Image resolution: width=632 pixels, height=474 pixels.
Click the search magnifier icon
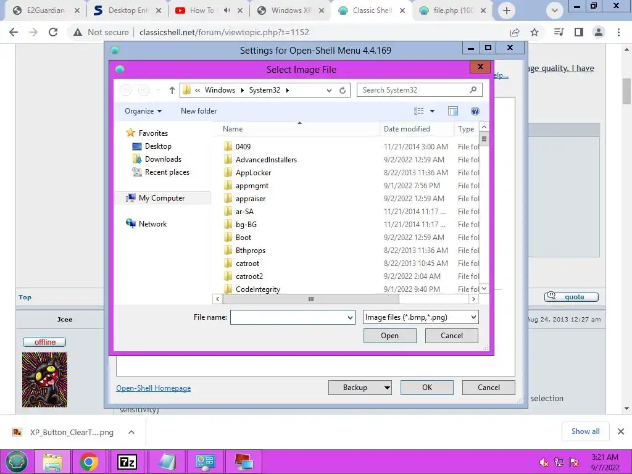pos(473,90)
